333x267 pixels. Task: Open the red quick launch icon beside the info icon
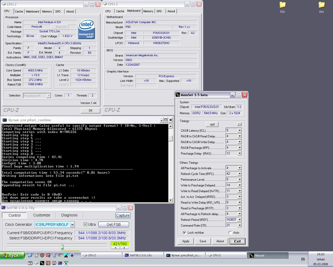pyautogui.click(x=48, y=255)
